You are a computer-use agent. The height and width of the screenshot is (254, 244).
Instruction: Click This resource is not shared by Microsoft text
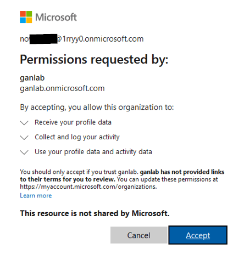95,213
